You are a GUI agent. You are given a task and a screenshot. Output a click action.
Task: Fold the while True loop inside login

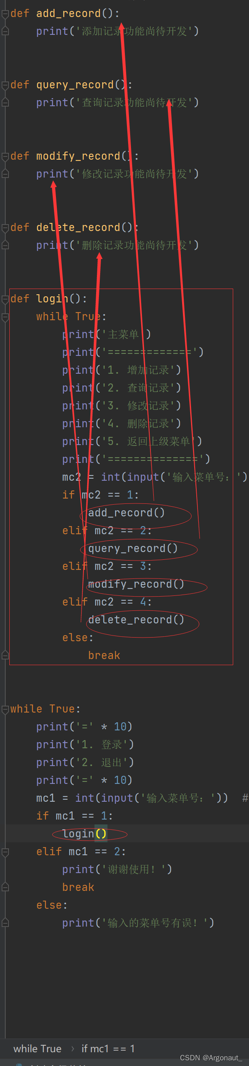tap(5, 317)
